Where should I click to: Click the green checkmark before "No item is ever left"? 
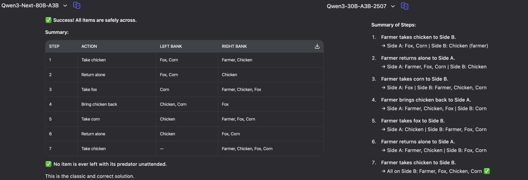[48, 164]
